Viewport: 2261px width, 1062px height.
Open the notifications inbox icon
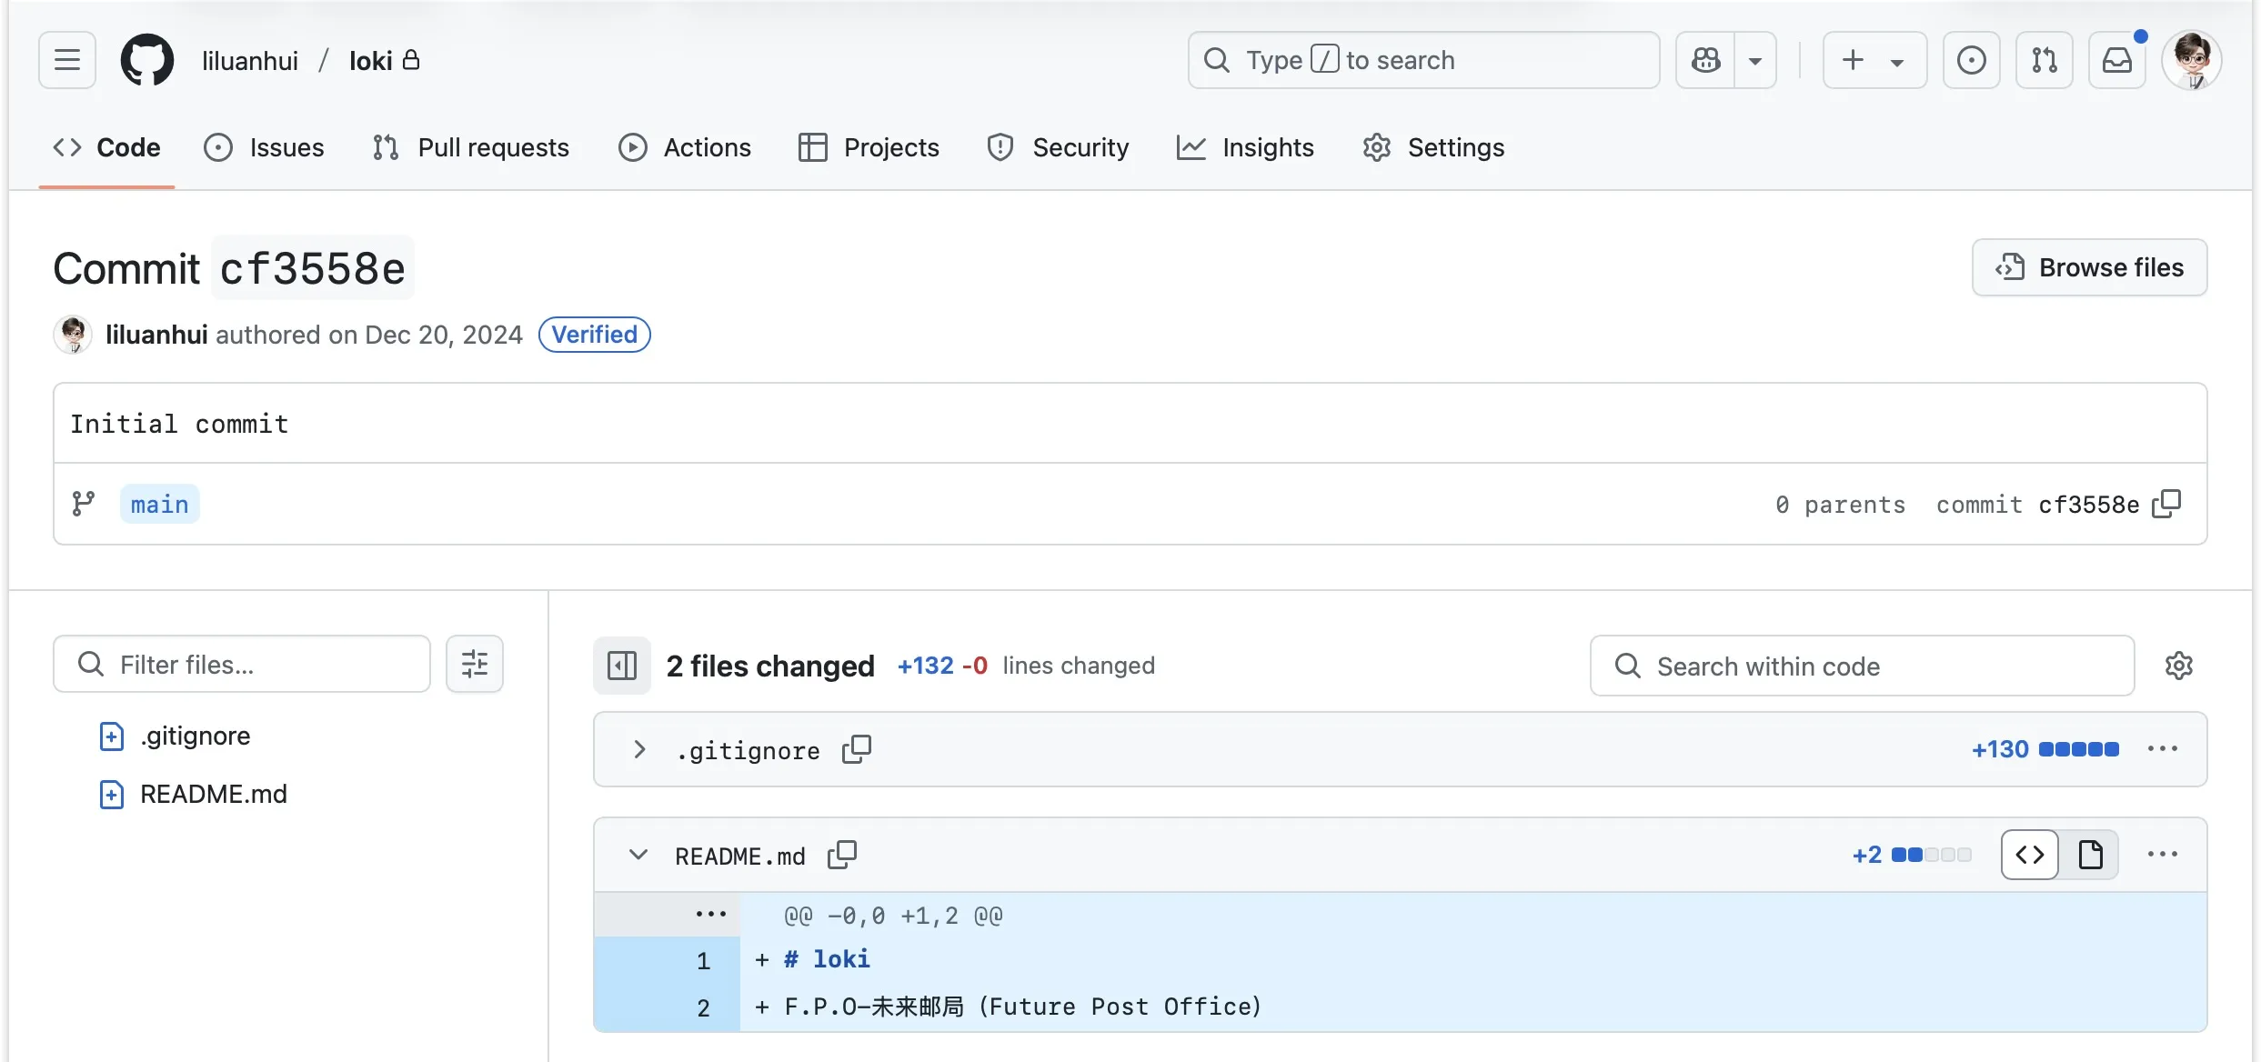click(2116, 60)
